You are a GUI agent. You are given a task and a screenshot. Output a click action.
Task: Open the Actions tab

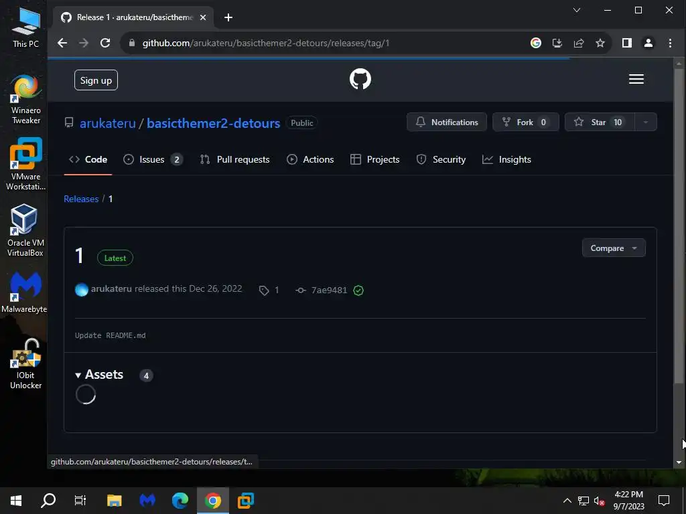pyautogui.click(x=310, y=159)
